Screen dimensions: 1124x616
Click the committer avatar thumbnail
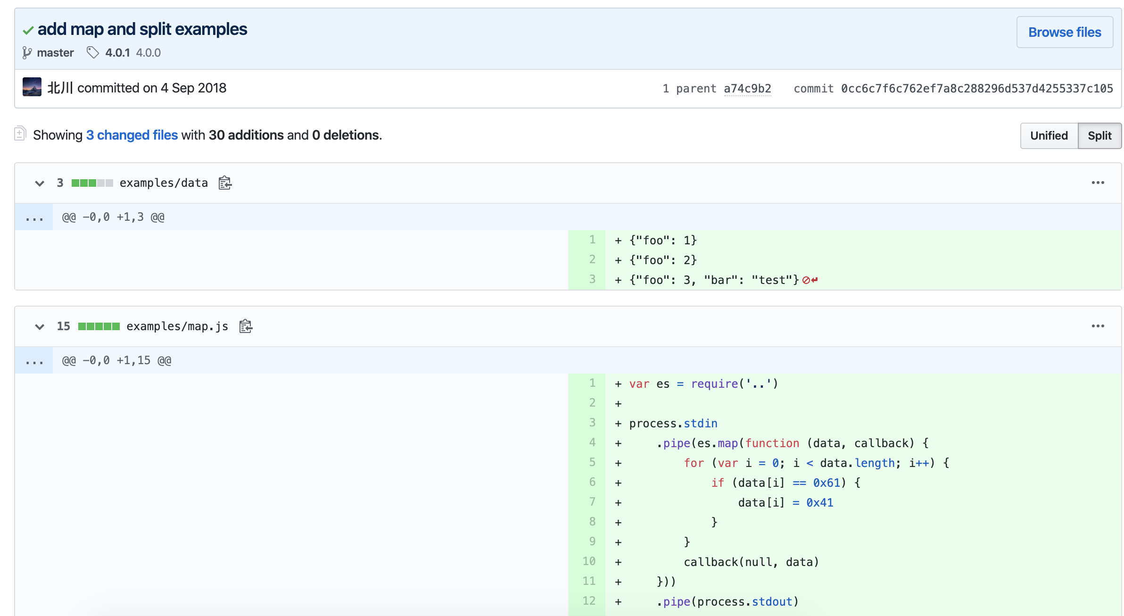[32, 88]
